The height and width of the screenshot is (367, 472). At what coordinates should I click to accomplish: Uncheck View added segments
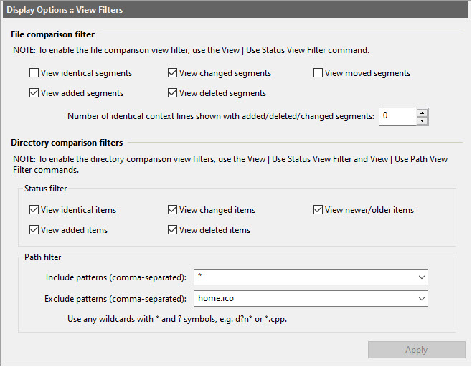[34, 93]
